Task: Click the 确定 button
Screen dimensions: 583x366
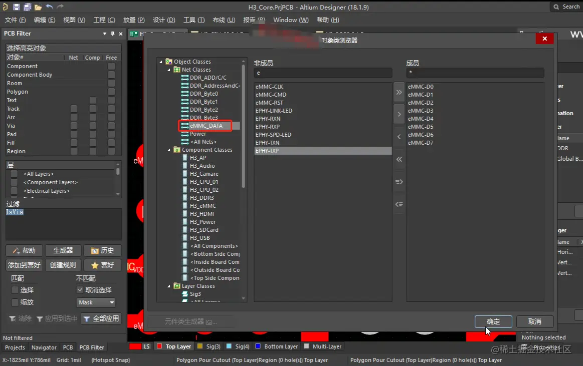Action: (493, 321)
